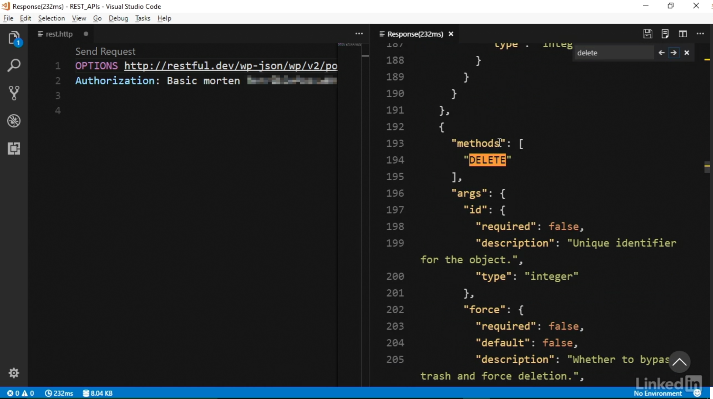Image resolution: width=713 pixels, height=399 pixels.
Task: Open More Actions for the rest.http editor
Action: pyautogui.click(x=359, y=34)
